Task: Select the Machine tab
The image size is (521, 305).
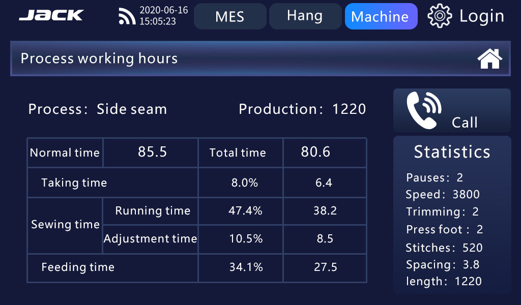Action: coord(381,16)
